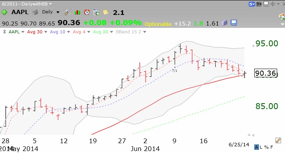Click the 16 date tick on time axis
Image resolution: width=285 pixels, height=153 pixels.
pyautogui.click(x=203, y=141)
